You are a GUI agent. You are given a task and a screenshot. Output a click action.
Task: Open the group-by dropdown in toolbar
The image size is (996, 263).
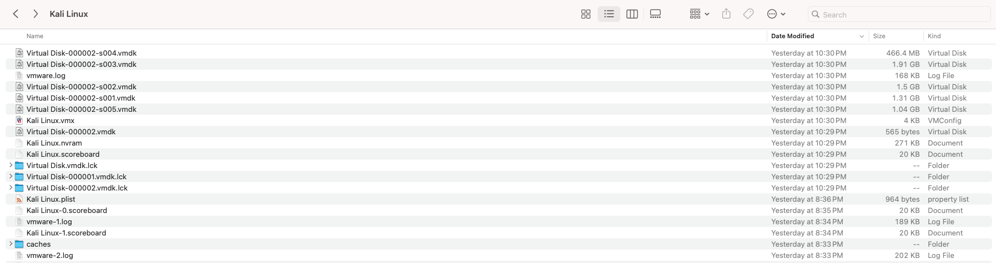(699, 14)
